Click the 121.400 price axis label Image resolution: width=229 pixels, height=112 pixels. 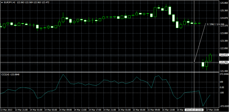click(x=224, y=71)
